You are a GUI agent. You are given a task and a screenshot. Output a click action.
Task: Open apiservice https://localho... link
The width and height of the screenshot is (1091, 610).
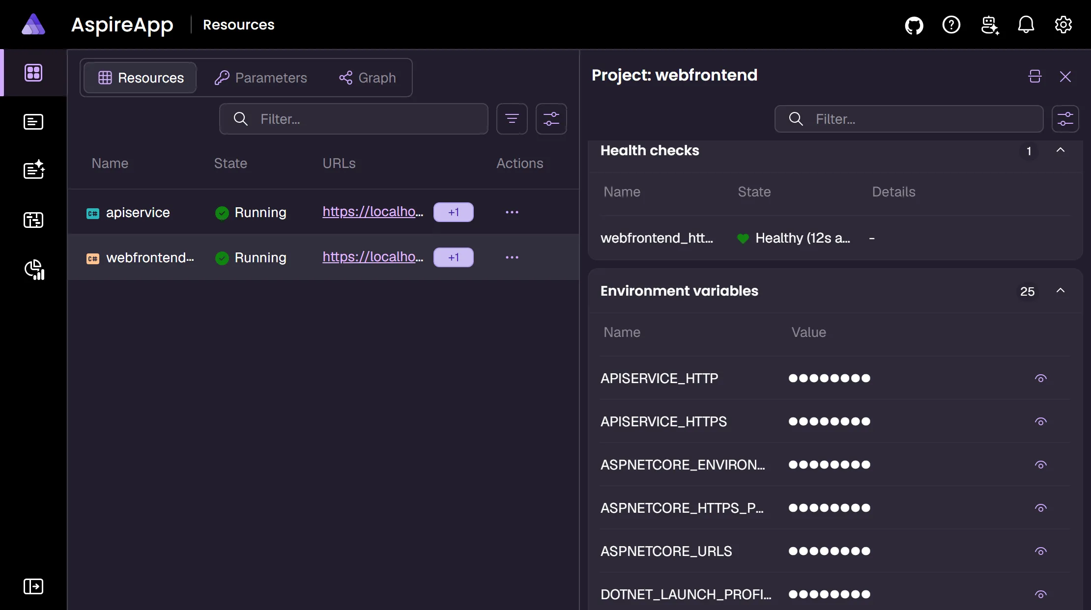pos(373,212)
